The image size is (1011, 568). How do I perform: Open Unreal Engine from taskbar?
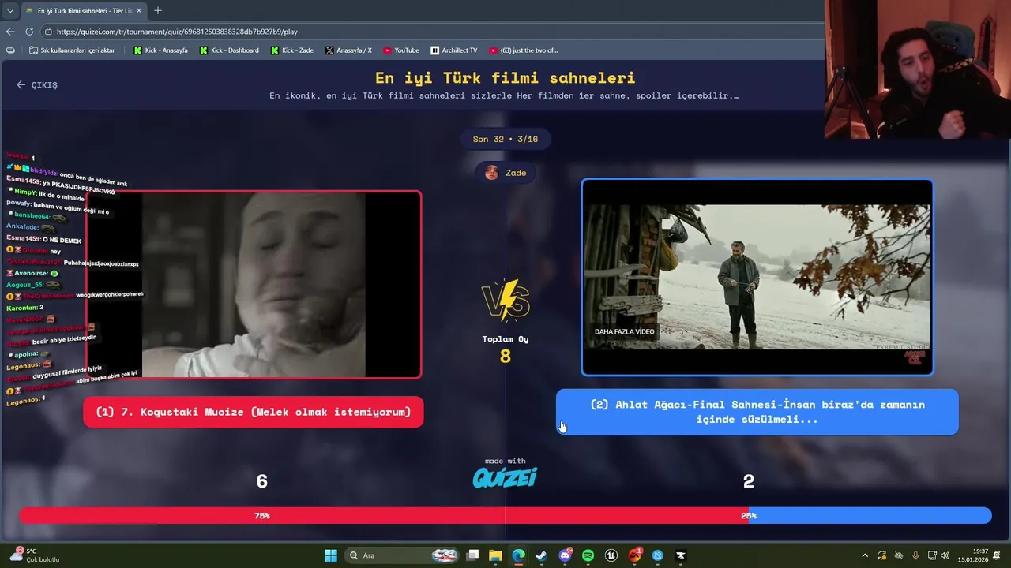click(x=611, y=555)
